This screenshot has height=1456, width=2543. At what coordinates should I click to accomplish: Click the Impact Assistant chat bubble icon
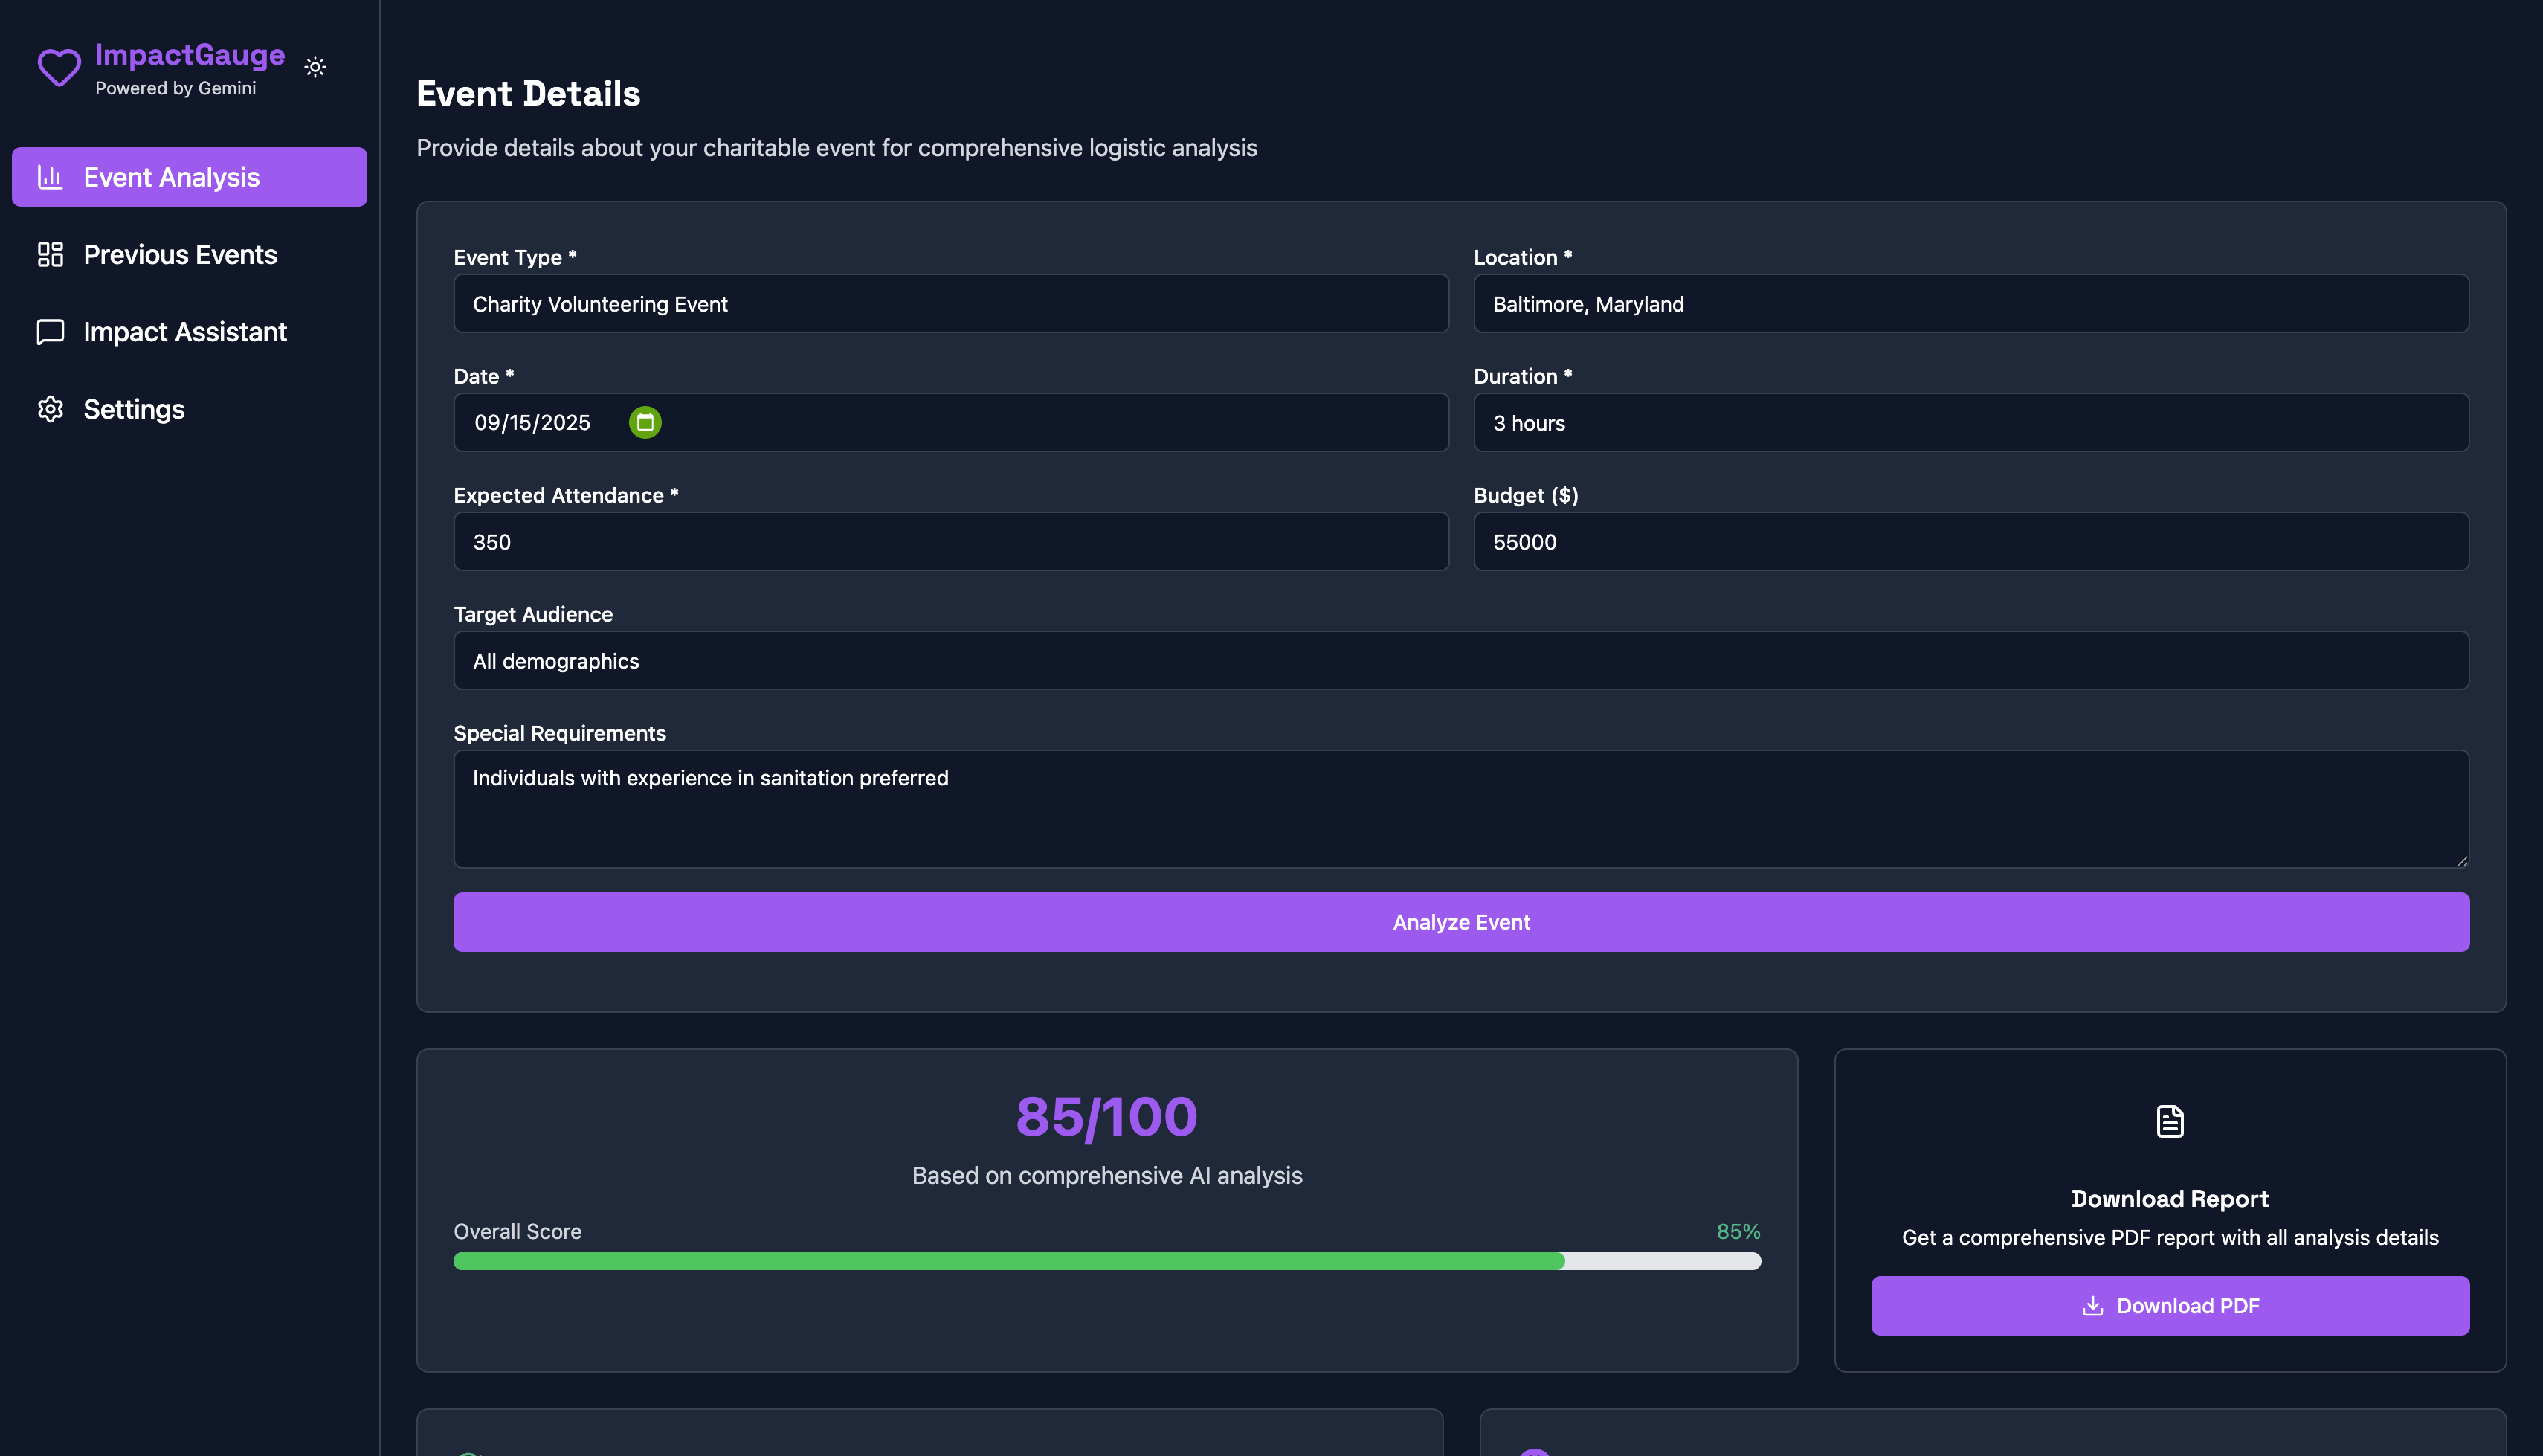pyautogui.click(x=50, y=332)
